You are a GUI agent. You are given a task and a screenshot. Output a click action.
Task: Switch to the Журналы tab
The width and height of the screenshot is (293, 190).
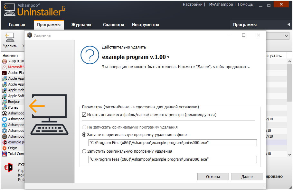(81, 25)
